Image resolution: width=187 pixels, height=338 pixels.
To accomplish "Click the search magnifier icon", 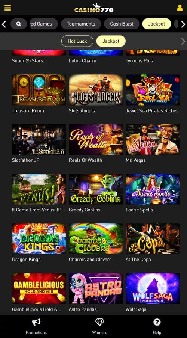I will tap(19, 24).
